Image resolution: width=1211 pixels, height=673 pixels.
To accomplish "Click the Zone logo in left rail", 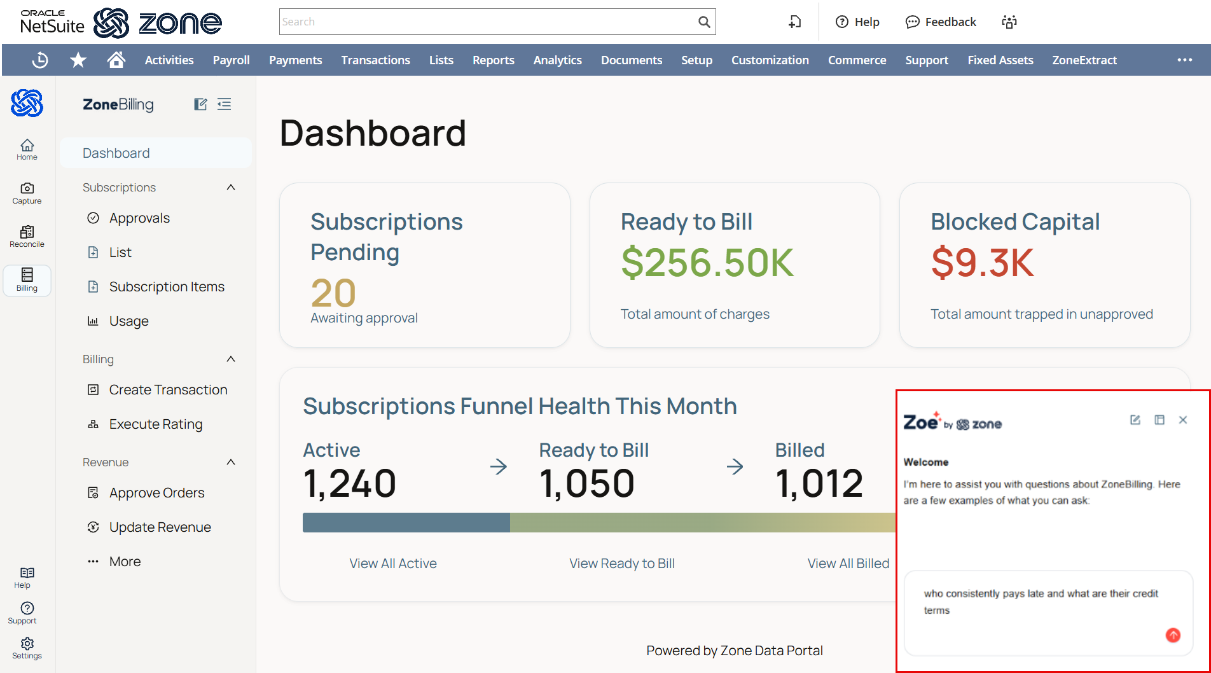I will pos(27,103).
